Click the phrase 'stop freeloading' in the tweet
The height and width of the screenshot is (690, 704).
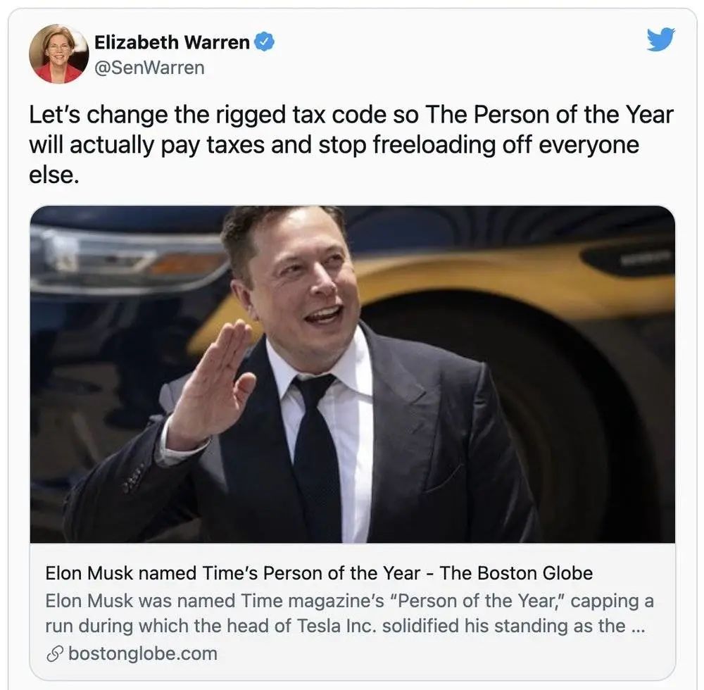407,144
